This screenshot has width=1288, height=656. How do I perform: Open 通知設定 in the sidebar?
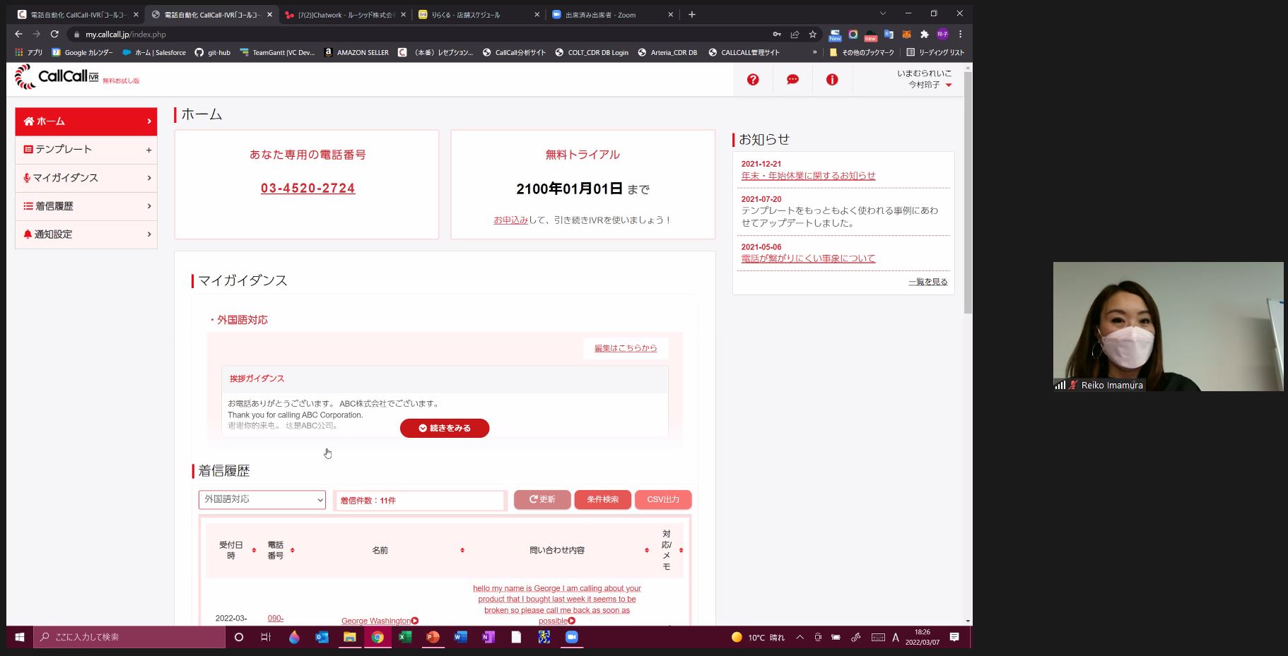coord(86,234)
